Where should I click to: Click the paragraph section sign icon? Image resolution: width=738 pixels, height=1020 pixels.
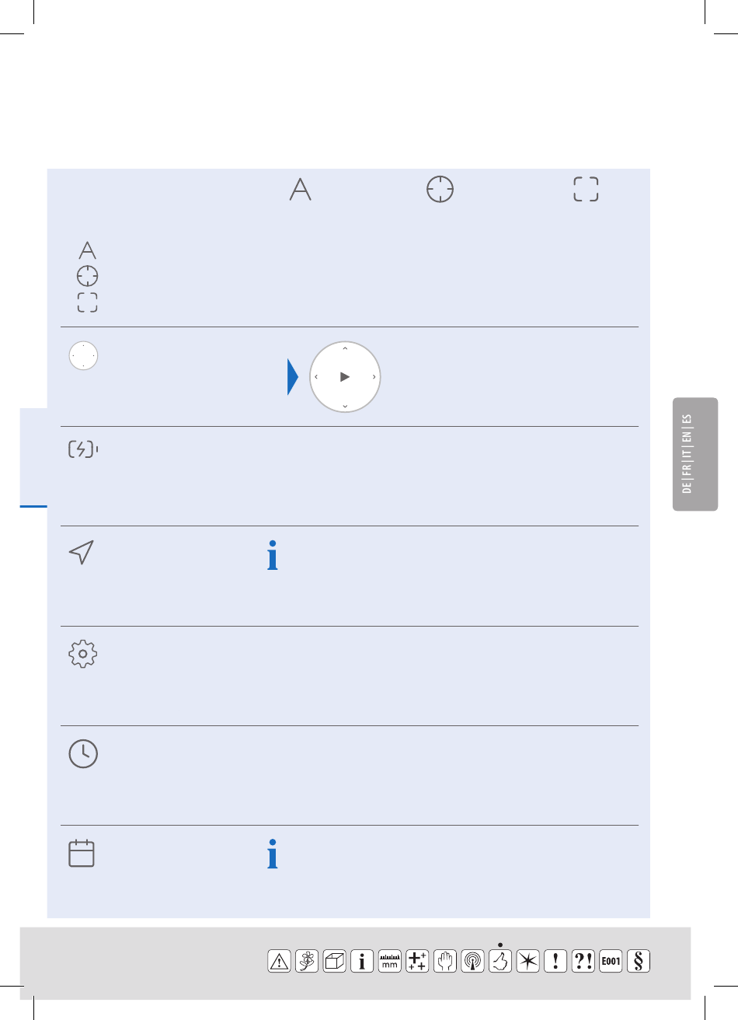[639, 961]
